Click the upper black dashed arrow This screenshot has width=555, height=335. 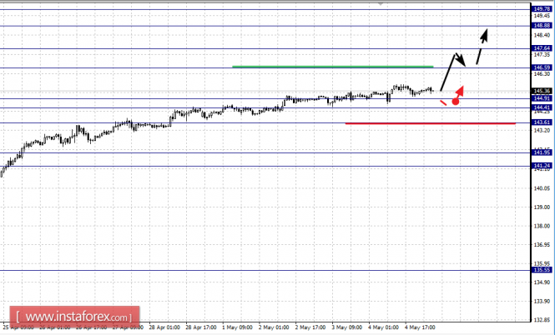482,47
